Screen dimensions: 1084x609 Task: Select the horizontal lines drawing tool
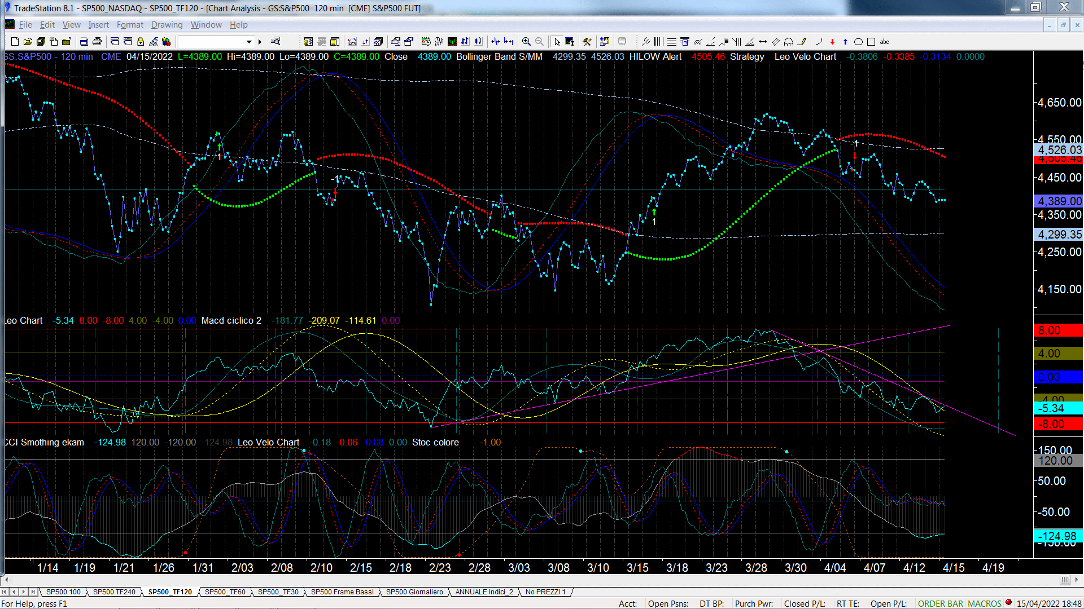[x=672, y=42]
